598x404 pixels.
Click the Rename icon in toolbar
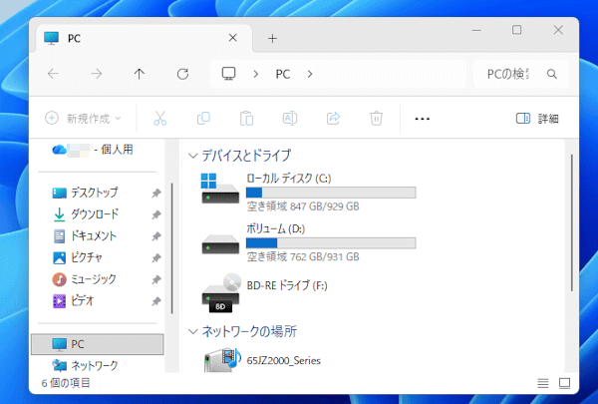tap(290, 119)
